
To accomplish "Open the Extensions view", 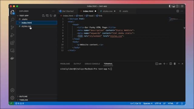I will point(12,43).
